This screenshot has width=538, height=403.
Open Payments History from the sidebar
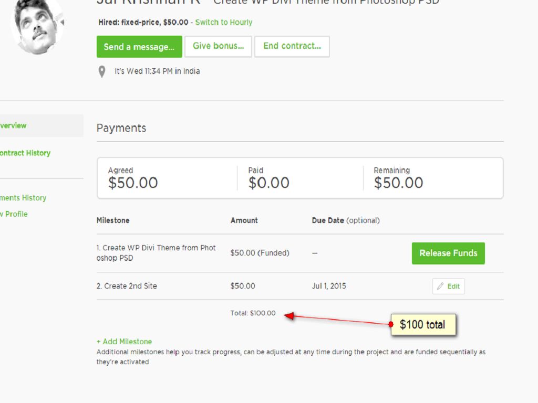[x=24, y=198]
